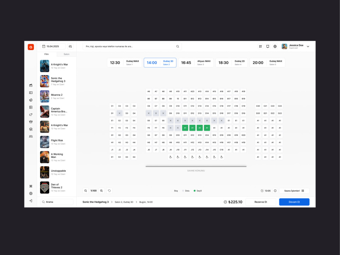Select Flight Risk in movie list
The image size is (340, 255).
56,142
